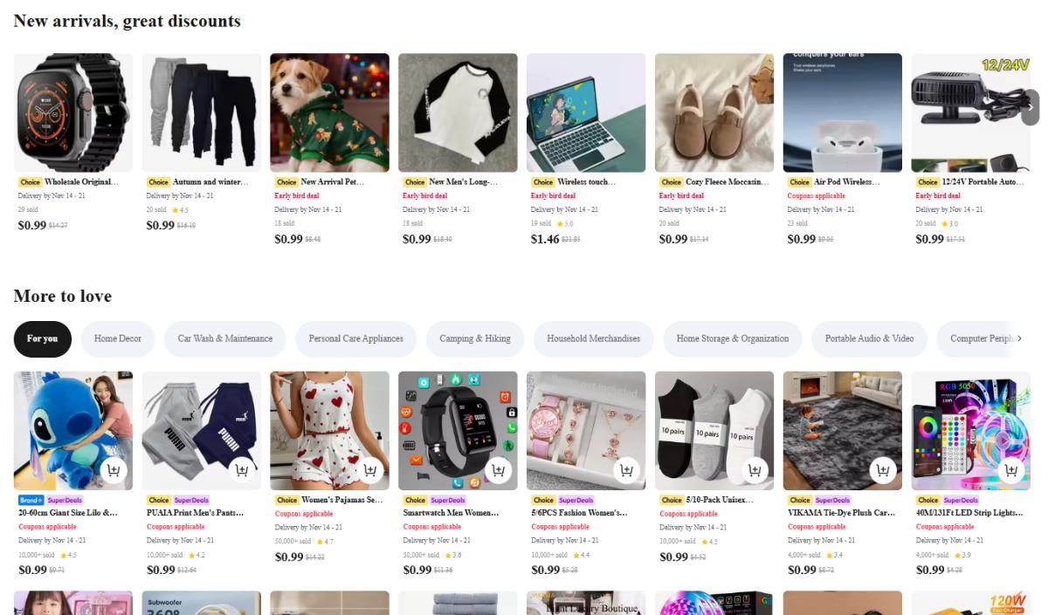View the pet dog sweater image
Viewport: 1048px width, 615px height.
tap(329, 113)
